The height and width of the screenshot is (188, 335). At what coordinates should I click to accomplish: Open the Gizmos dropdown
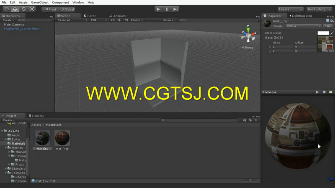click(169, 20)
